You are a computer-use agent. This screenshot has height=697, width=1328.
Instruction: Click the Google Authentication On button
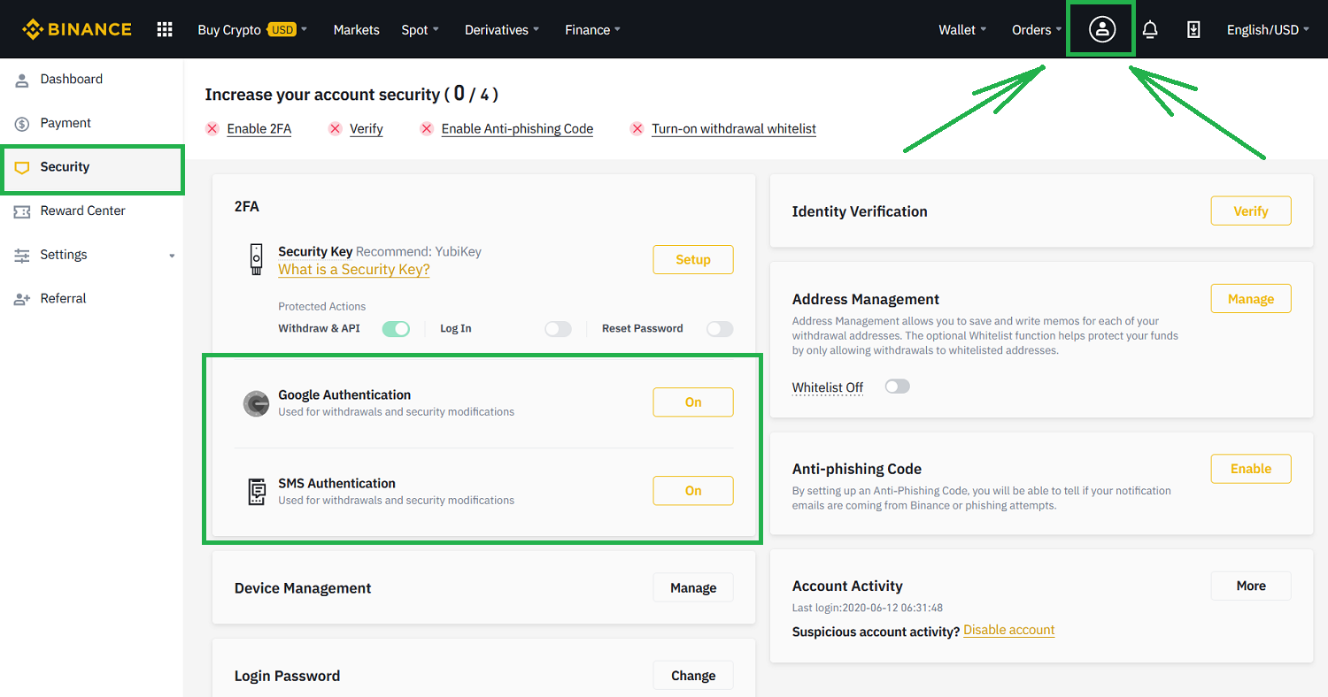click(693, 402)
